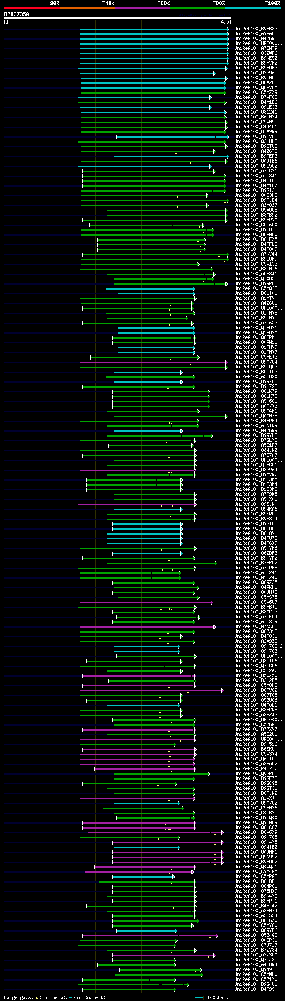Click the cyan alignment bar for B9HK82
The height and width of the screenshot is (1001, 285).
(155, 29)
